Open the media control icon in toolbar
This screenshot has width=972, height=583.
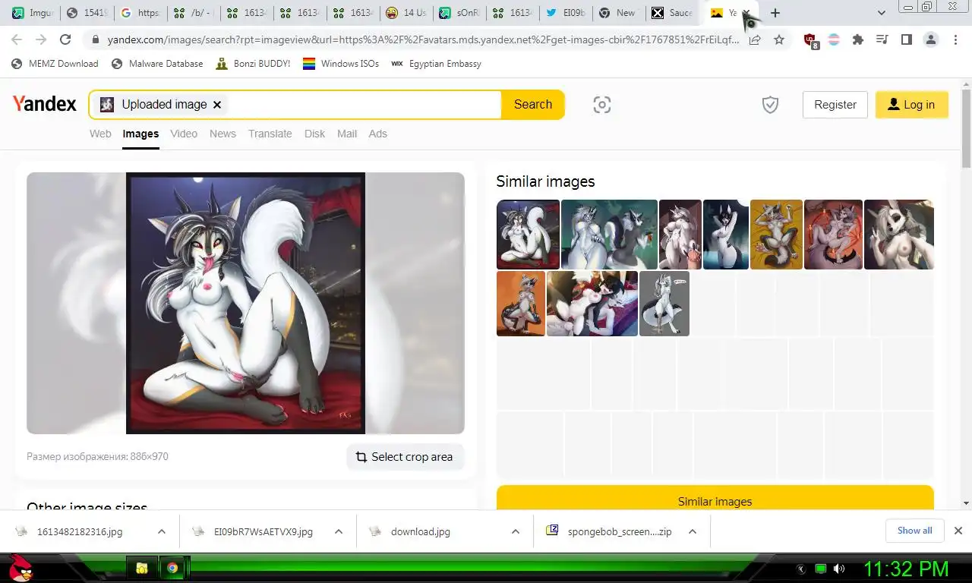882,39
